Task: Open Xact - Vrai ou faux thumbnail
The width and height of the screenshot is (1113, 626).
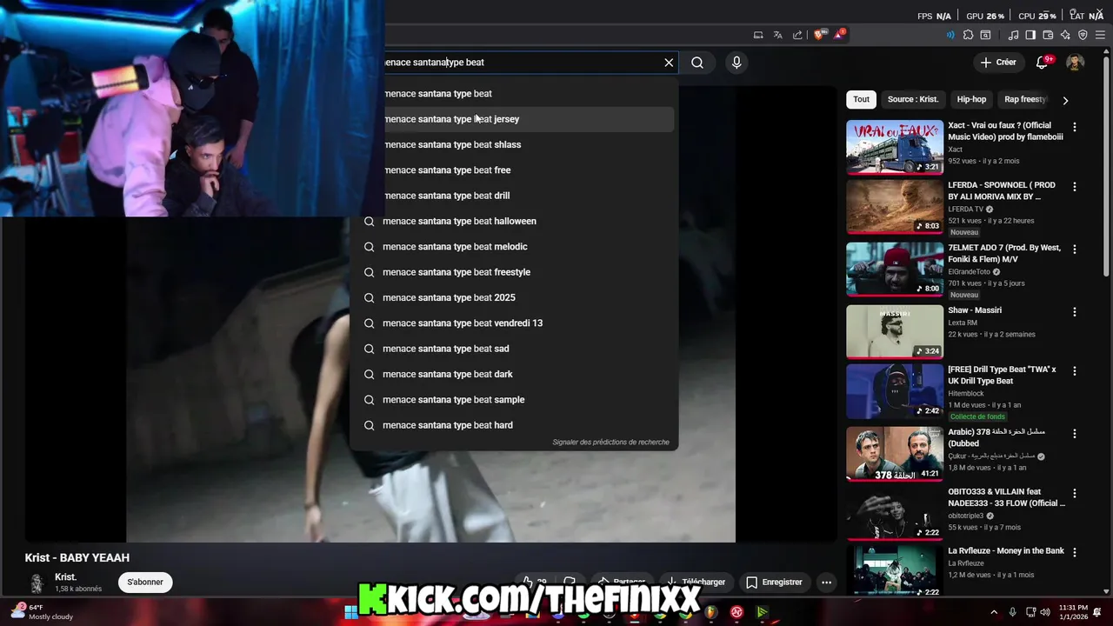Action: pos(895,147)
